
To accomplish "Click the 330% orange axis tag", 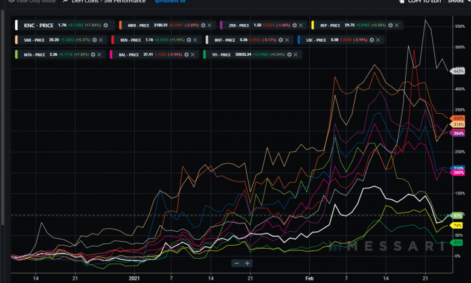I will [458, 118].
